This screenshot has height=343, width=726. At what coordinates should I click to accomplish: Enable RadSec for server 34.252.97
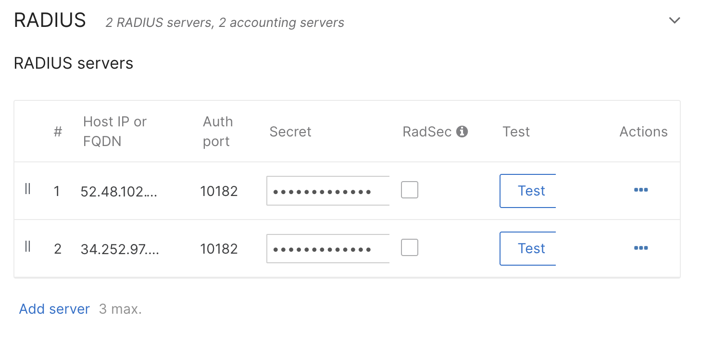(410, 247)
